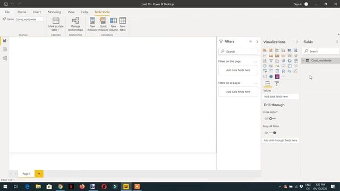Viewport: 340px width, 191px height.
Task: Select the Stacked bar chart visual
Action: 265,50
